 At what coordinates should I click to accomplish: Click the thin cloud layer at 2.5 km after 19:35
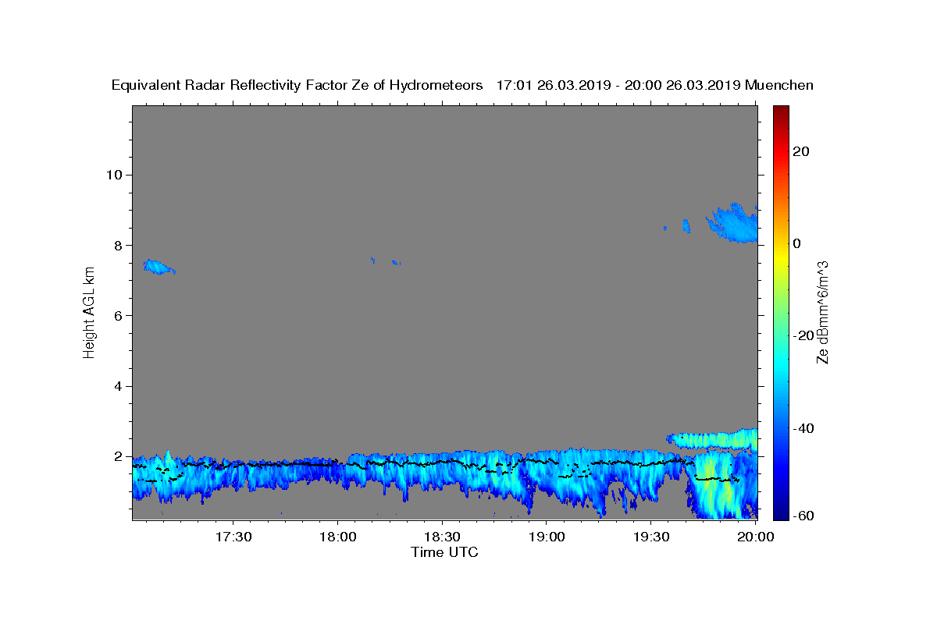(711, 439)
